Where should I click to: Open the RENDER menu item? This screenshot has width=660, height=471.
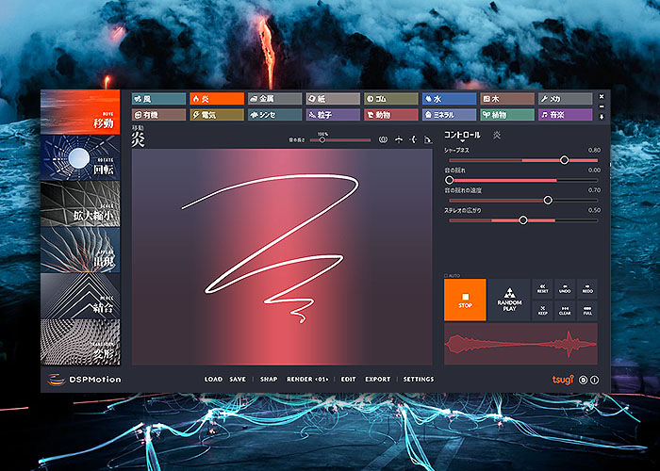click(307, 380)
